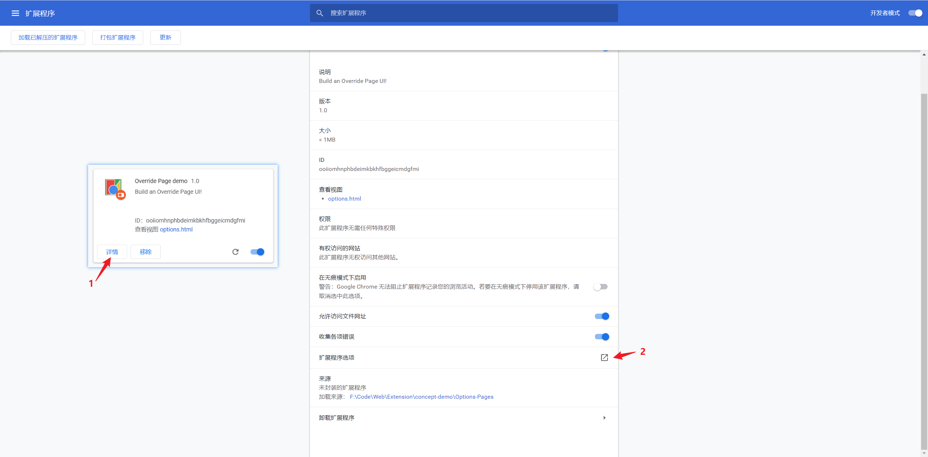Open extension options external link icon
Viewport: 928px width, 457px height.
[604, 357]
